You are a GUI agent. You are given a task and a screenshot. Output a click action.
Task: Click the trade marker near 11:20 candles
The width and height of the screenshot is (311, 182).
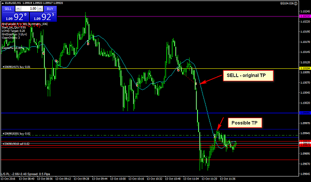[215, 136]
